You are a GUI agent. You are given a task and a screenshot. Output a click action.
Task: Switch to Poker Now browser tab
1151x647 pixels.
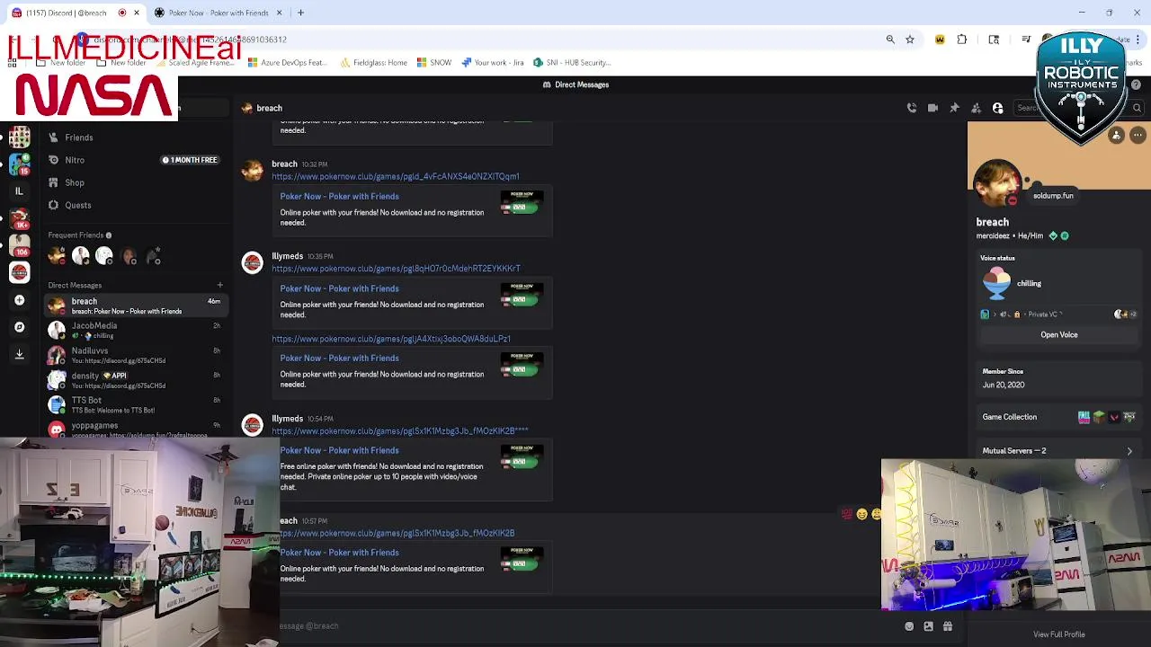click(219, 13)
